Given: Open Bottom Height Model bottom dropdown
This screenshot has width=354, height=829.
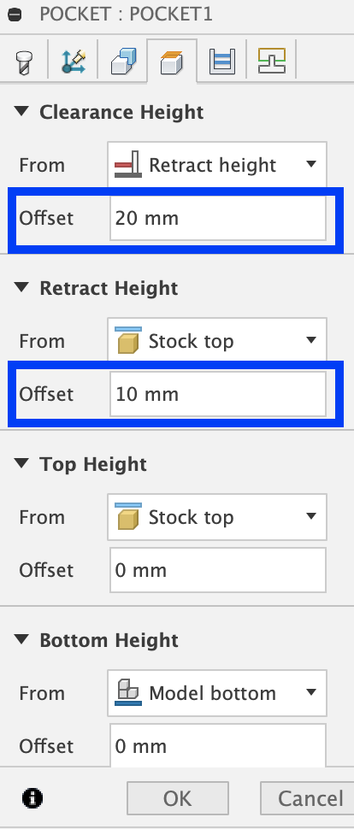Looking at the screenshot, I should pos(217,692).
